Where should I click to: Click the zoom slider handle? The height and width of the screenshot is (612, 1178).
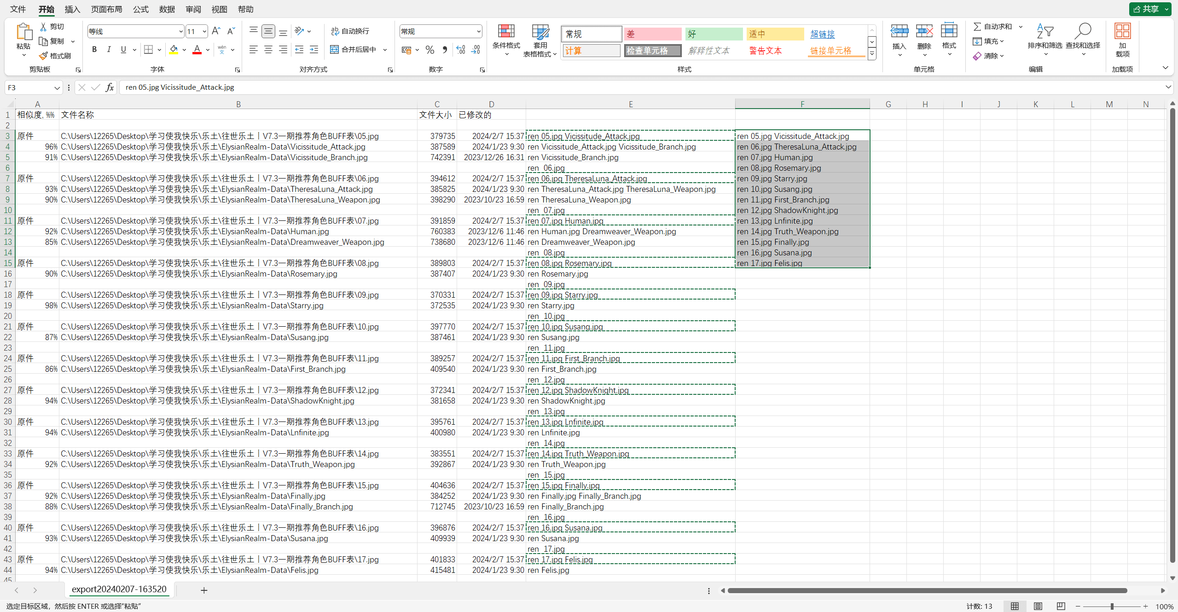1112,606
